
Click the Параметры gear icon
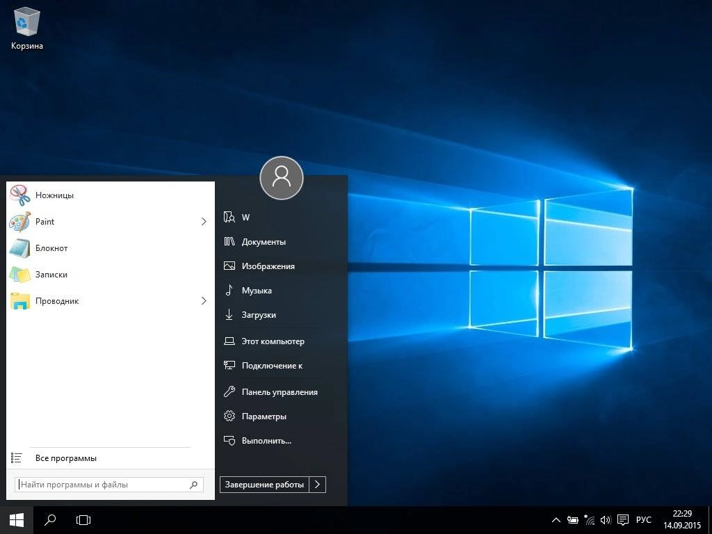point(229,416)
